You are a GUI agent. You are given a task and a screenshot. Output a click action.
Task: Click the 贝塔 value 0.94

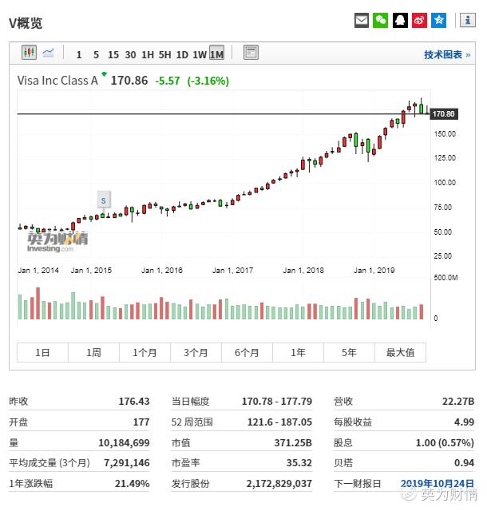464,463
